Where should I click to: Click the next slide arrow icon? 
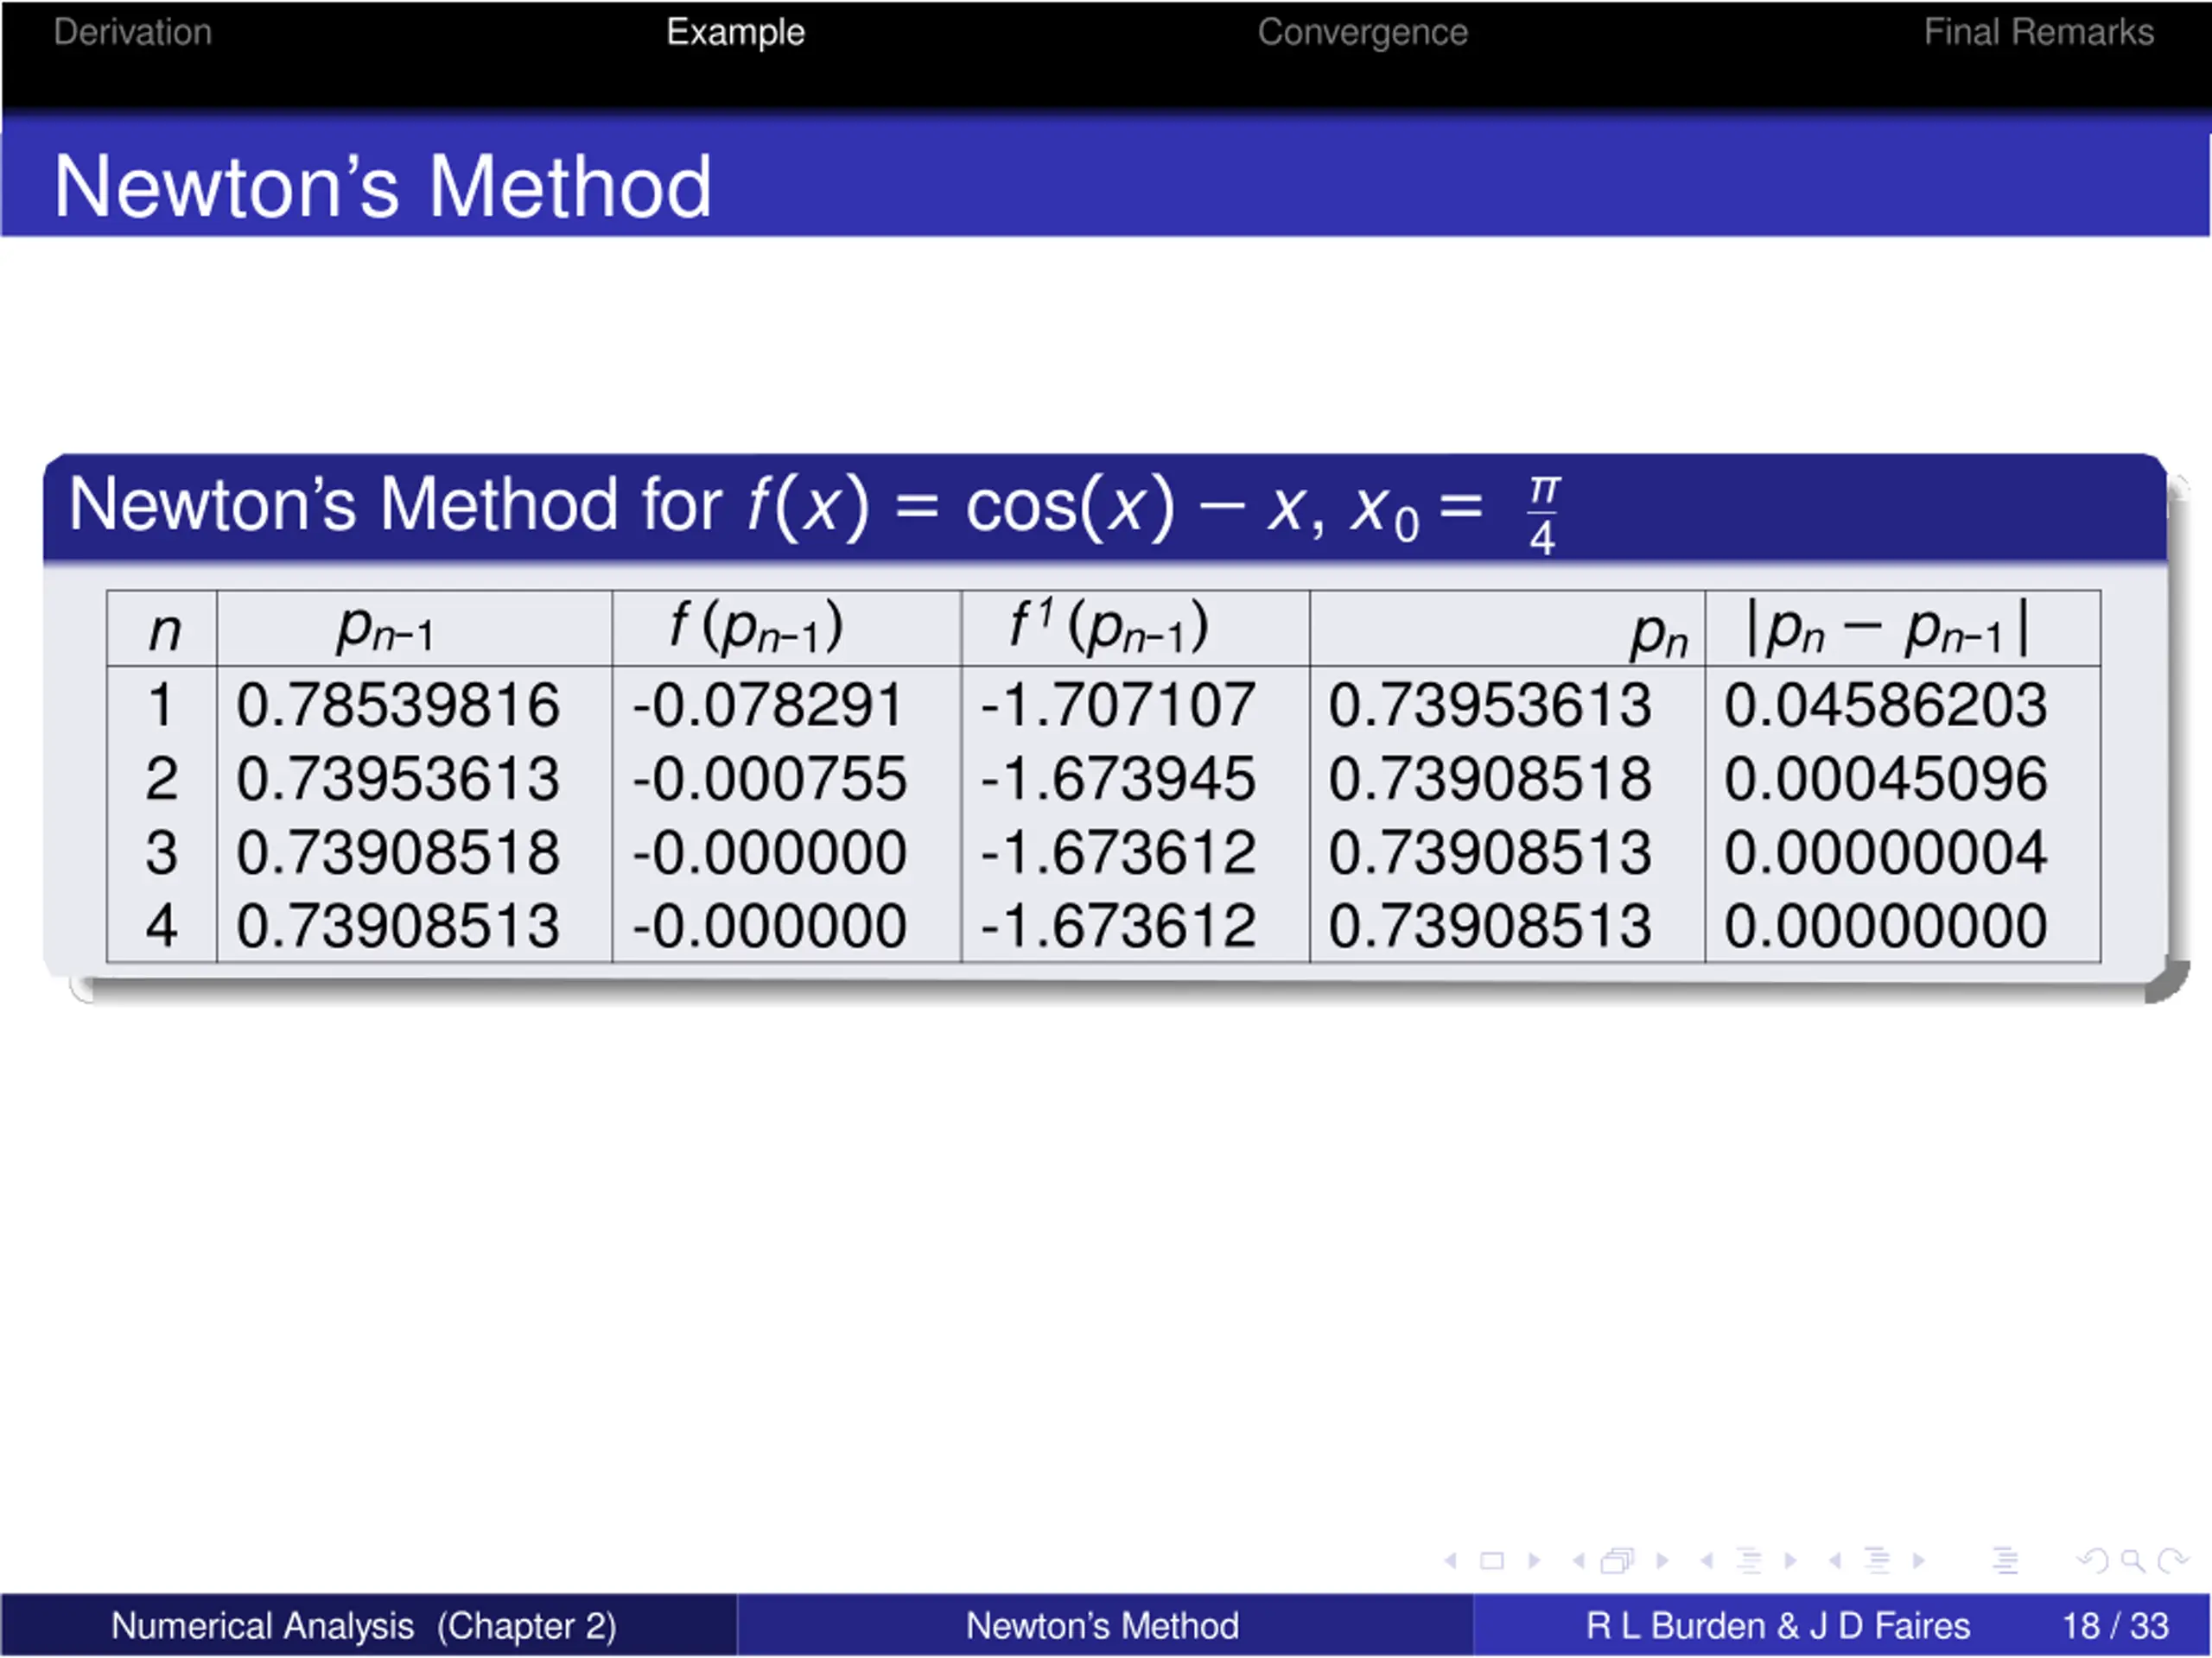coord(1535,1561)
